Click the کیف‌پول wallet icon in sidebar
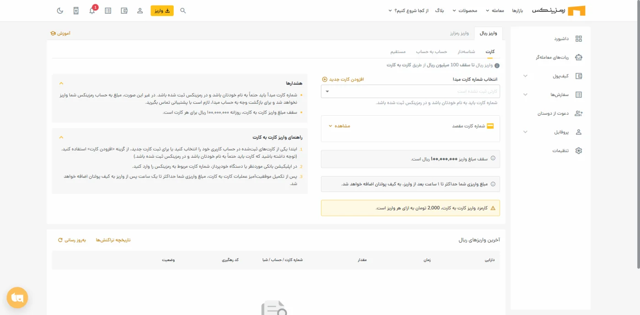The image size is (640, 315). (579, 76)
